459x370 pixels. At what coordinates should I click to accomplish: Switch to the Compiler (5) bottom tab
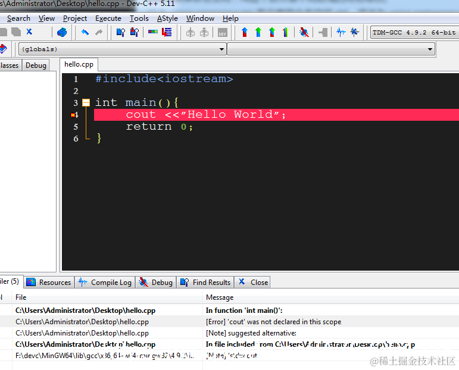10,281
